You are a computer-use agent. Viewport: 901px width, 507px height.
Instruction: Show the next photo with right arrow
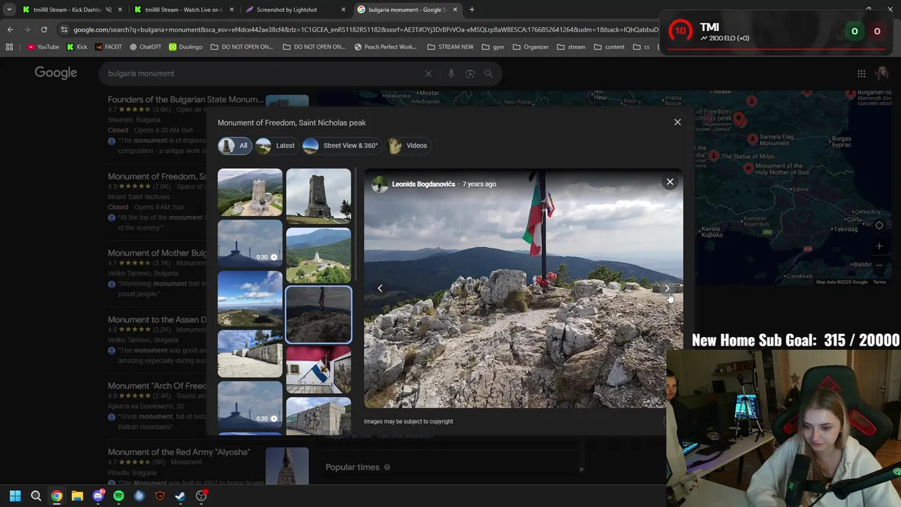coord(667,288)
